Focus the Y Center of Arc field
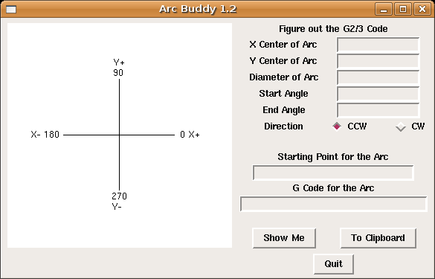 pos(378,61)
